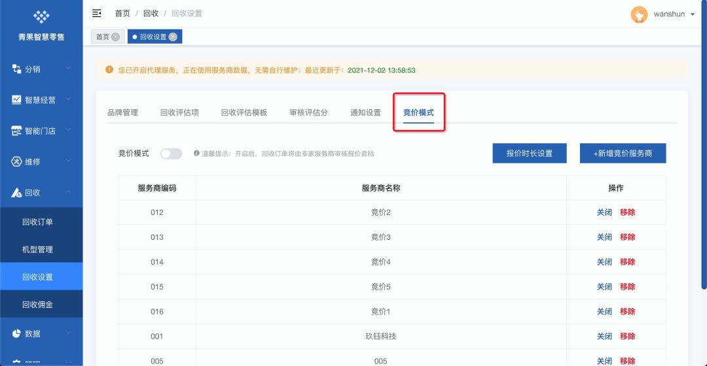Click the 青果智慧零售 logo icon

(41, 16)
